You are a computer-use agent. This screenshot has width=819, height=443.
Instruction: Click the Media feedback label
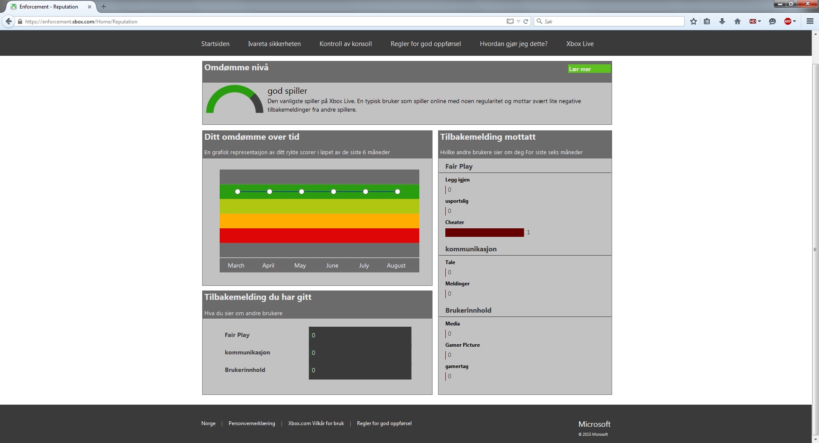pyautogui.click(x=453, y=324)
